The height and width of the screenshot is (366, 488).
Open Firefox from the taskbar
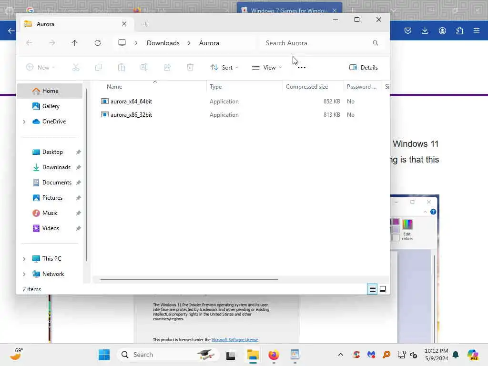[x=274, y=355]
